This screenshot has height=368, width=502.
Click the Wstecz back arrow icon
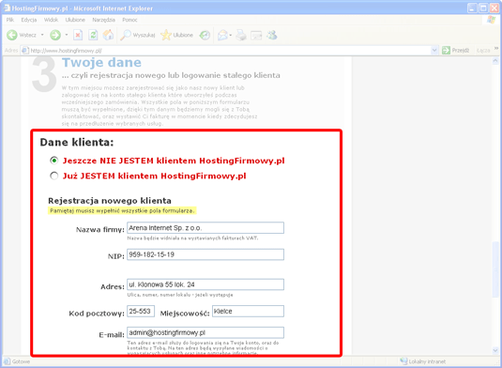[12, 35]
